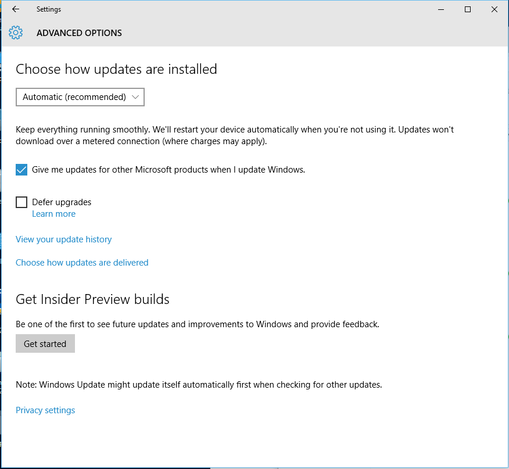
Task: Click the chevron on Automatic (recommended) dropdown
Action: [x=135, y=97]
